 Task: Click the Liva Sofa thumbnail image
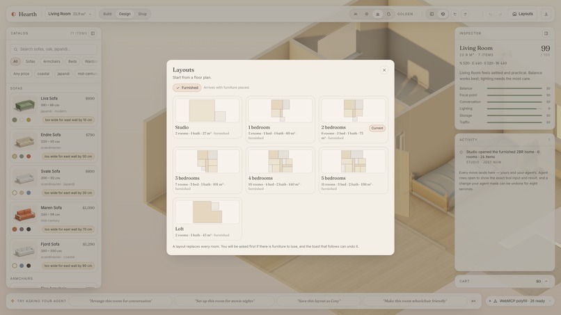click(x=24, y=105)
